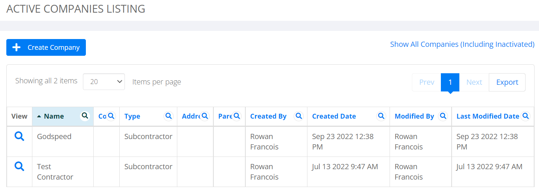Go to page 1
Image resolution: width=539 pixels, height=190 pixels.
tap(450, 82)
